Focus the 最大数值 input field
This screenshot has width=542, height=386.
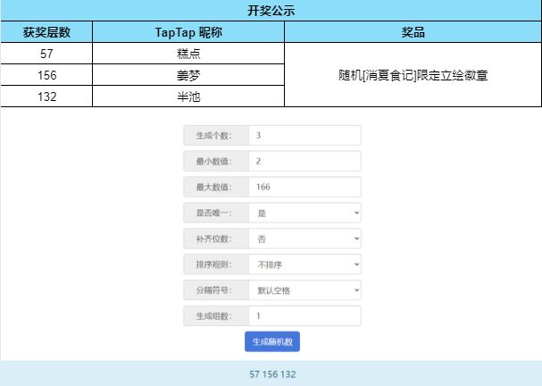(304, 187)
